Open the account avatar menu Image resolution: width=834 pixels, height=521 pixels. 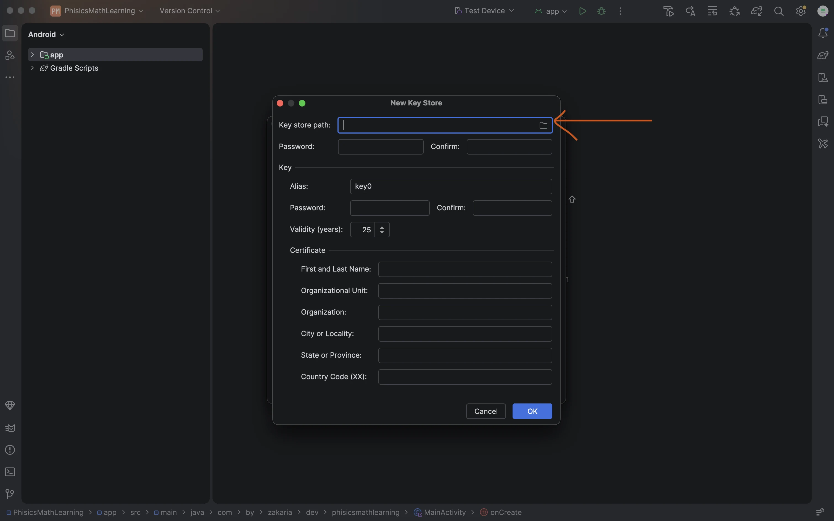click(x=823, y=11)
